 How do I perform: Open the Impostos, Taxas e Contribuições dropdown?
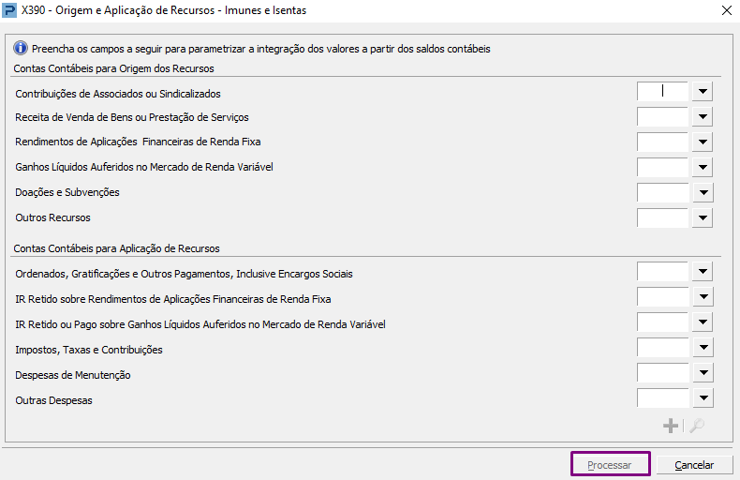[x=703, y=347]
